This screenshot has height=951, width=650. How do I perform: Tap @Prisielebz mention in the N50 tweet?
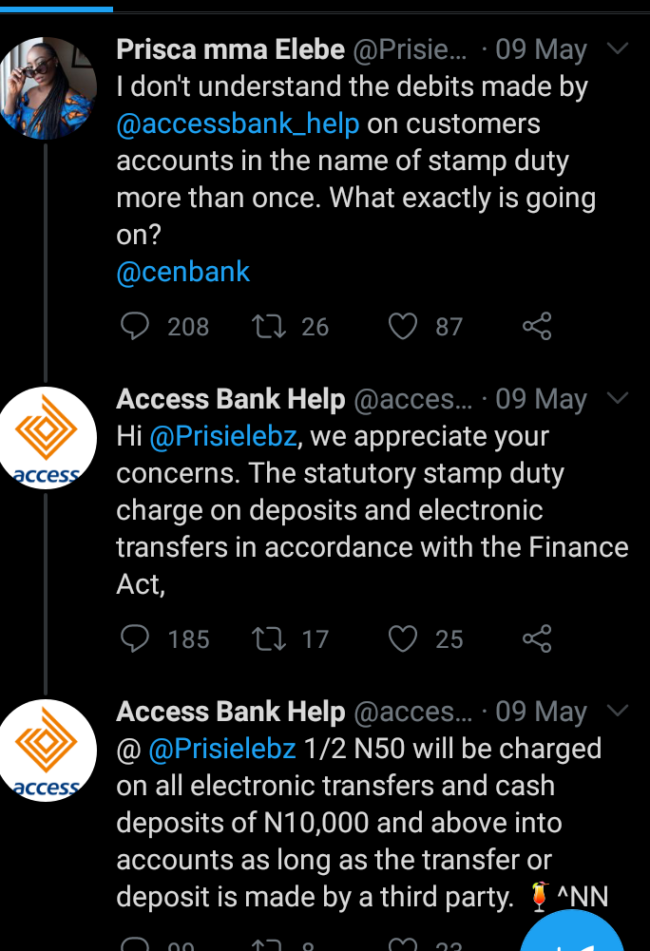tap(222, 749)
